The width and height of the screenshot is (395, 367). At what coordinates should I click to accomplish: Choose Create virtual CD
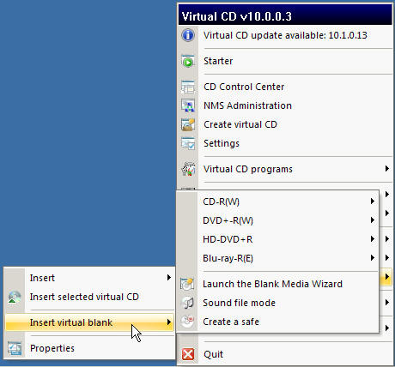click(x=285, y=124)
